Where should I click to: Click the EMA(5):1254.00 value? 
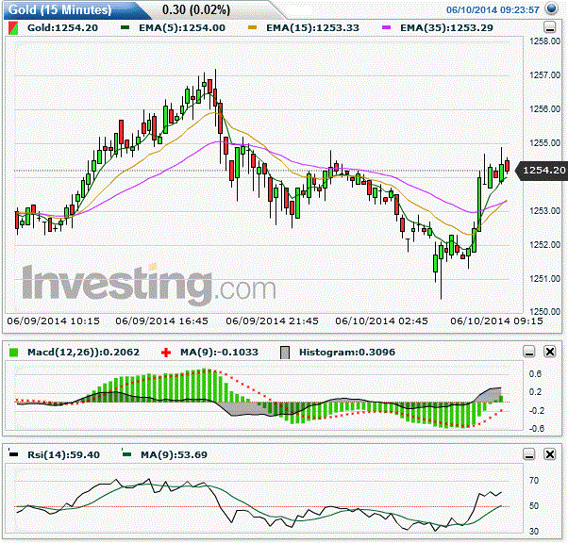(x=182, y=28)
